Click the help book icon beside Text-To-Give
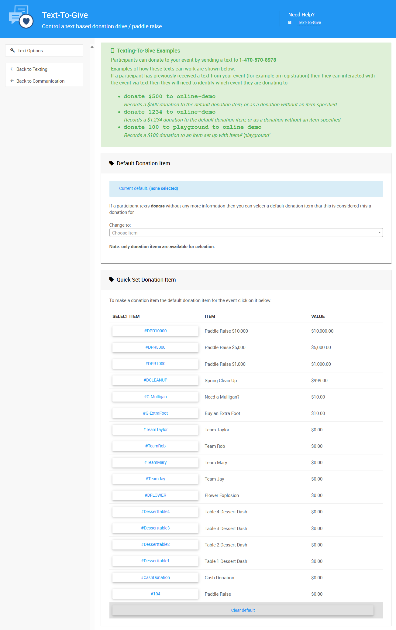The image size is (396, 630). click(290, 22)
